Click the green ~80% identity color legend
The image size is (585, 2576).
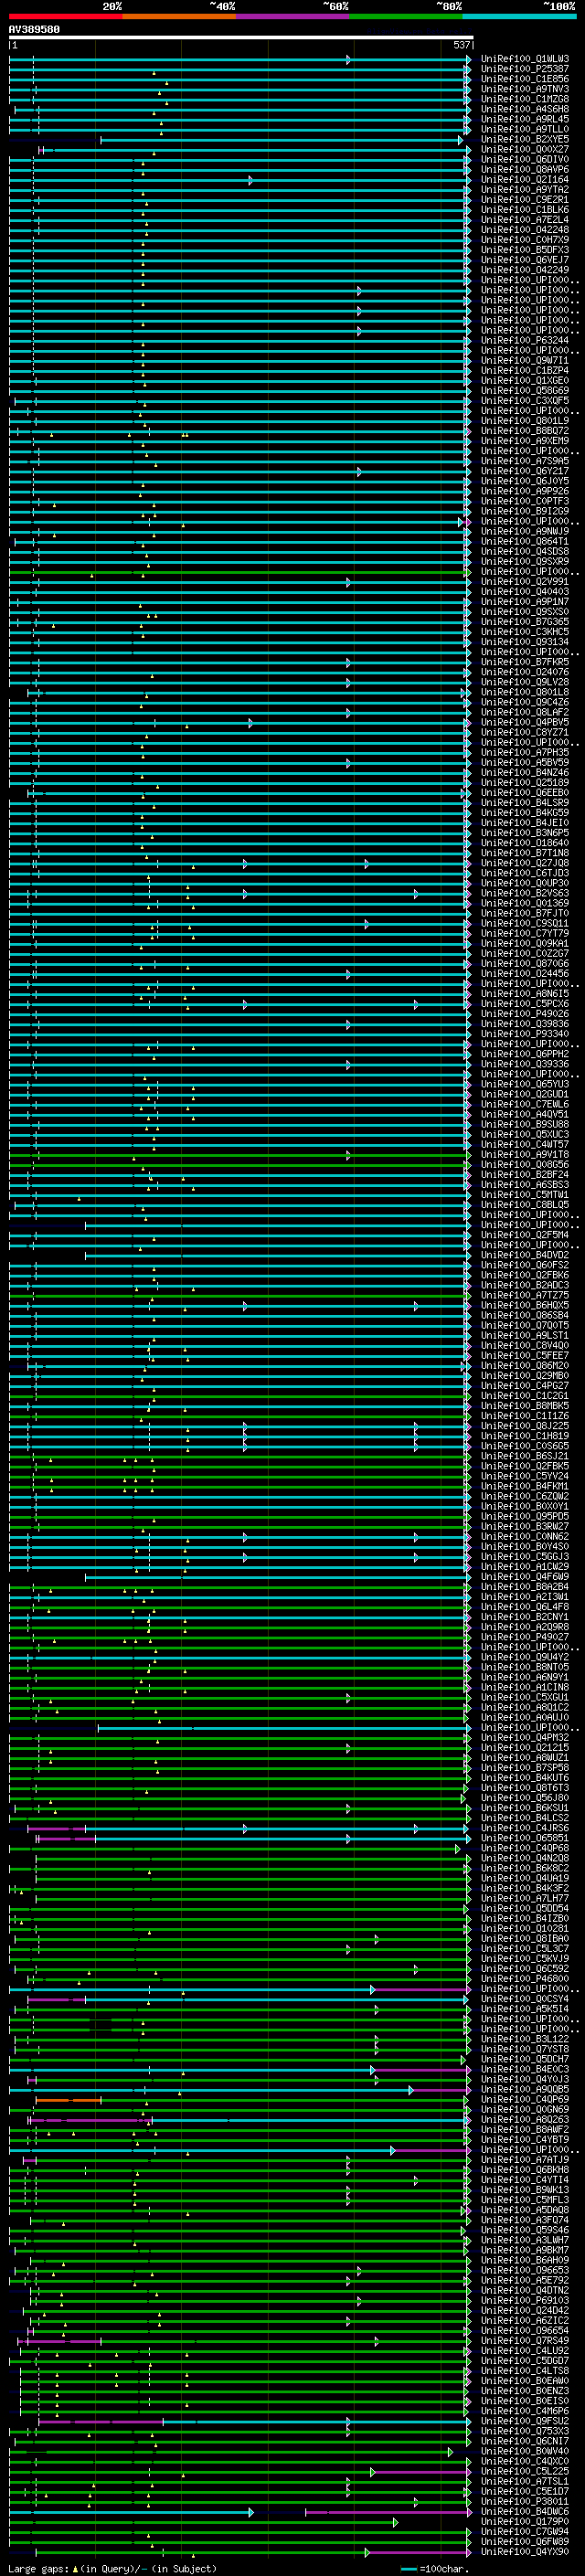pos(406,16)
